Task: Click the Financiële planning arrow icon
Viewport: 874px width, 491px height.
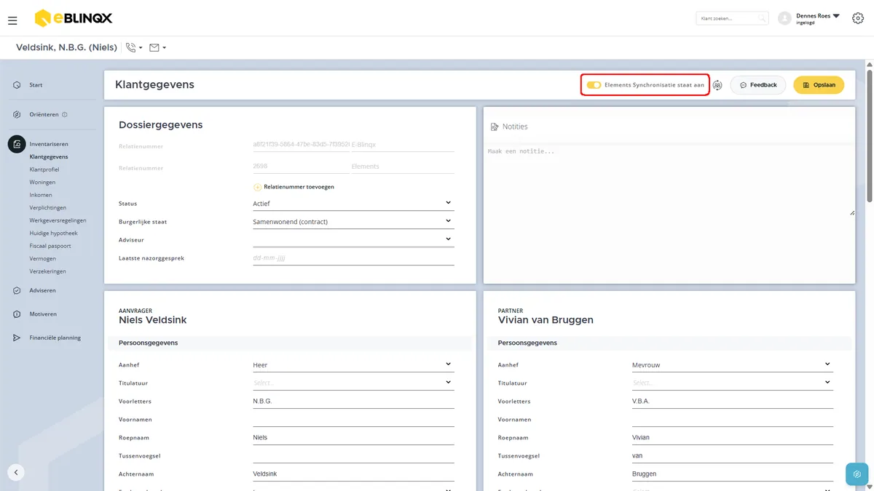Action: (x=17, y=338)
